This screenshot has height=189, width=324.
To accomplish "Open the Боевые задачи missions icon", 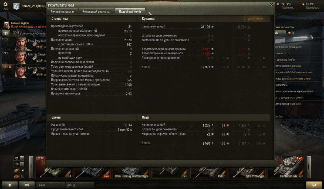I will click(x=6, y=25).
